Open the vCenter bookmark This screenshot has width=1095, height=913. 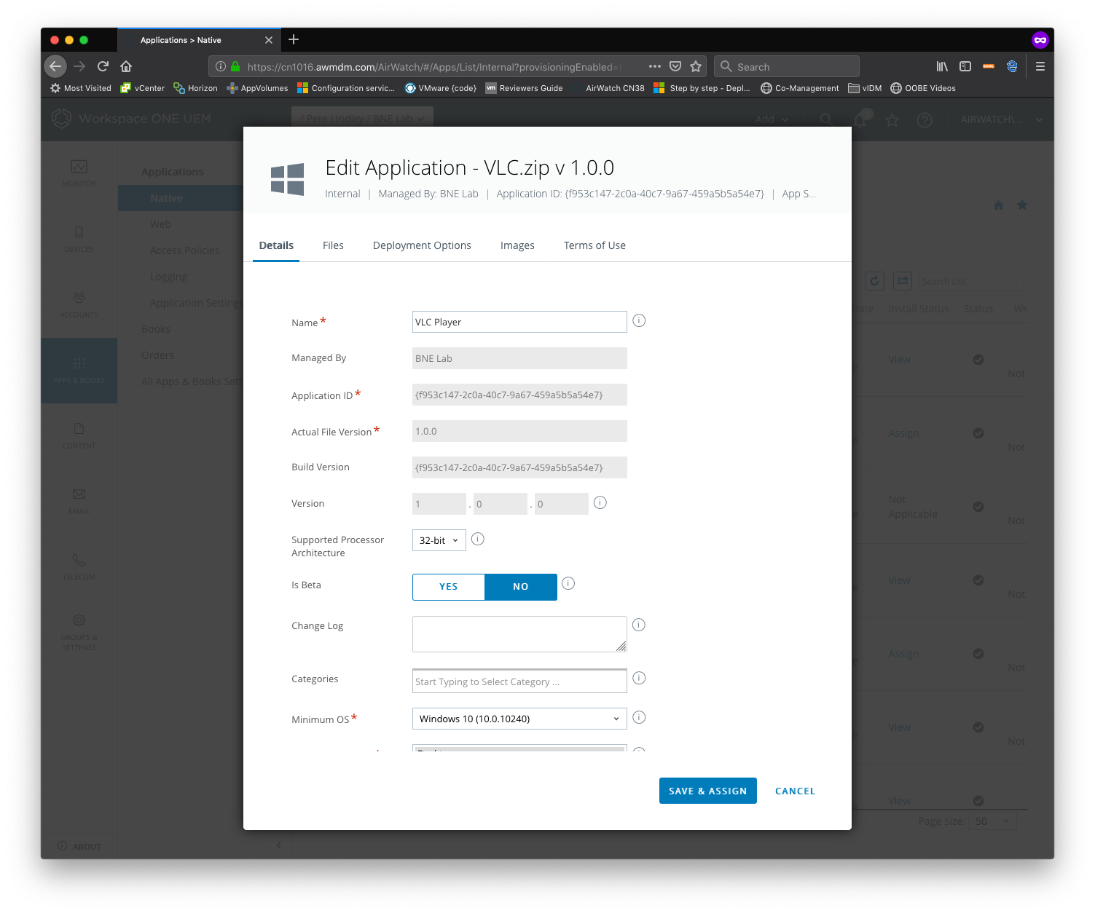pyautogui.click(x=143, y=88)
